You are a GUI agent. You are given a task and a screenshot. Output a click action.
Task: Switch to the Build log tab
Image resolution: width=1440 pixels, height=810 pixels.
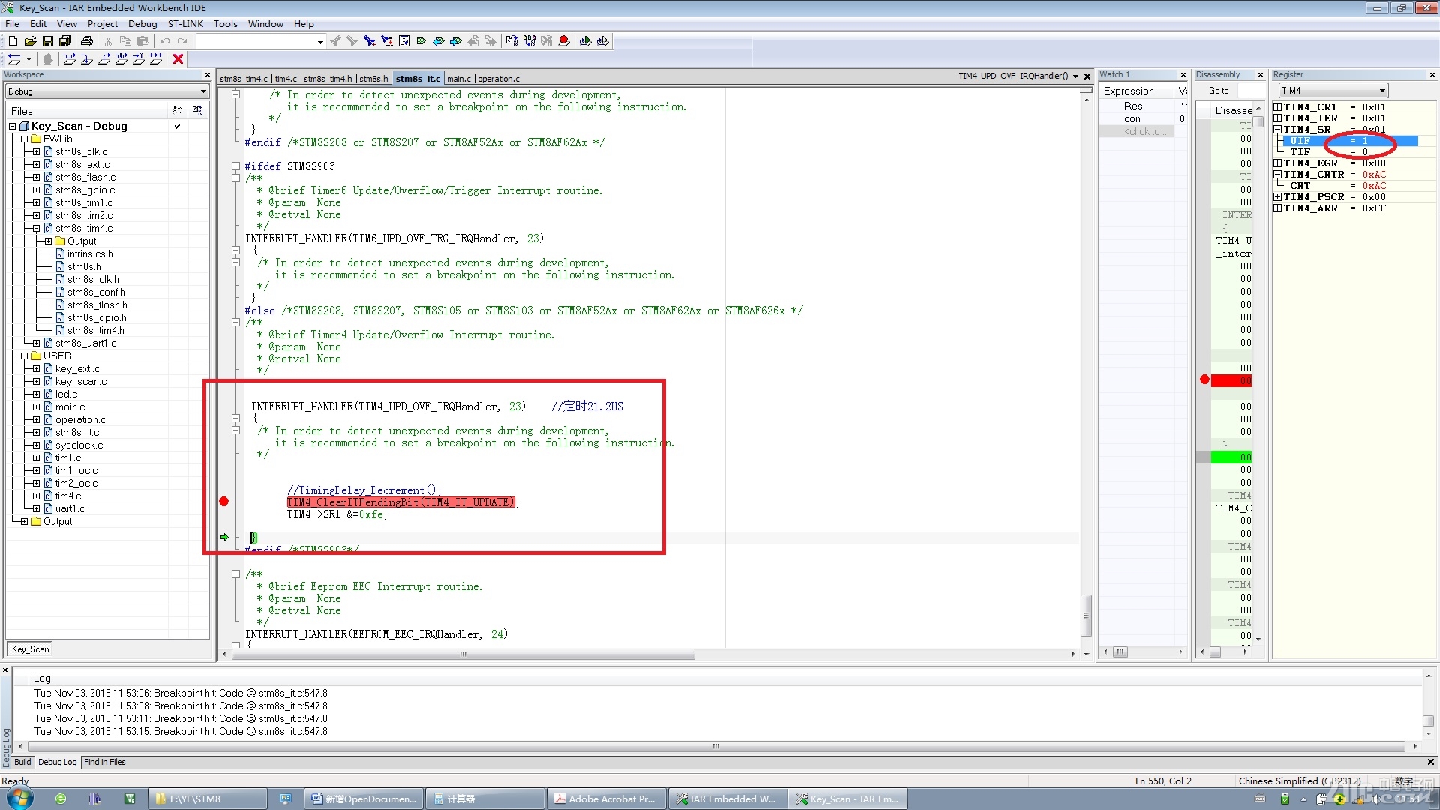(22, 762)
